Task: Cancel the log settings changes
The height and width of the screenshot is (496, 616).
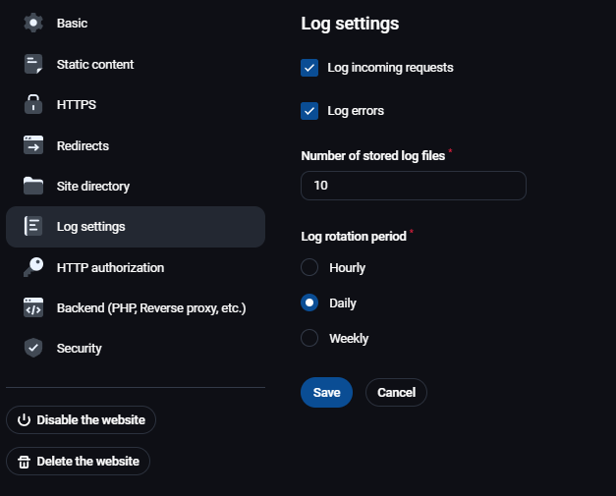Action: coord(396,393)
